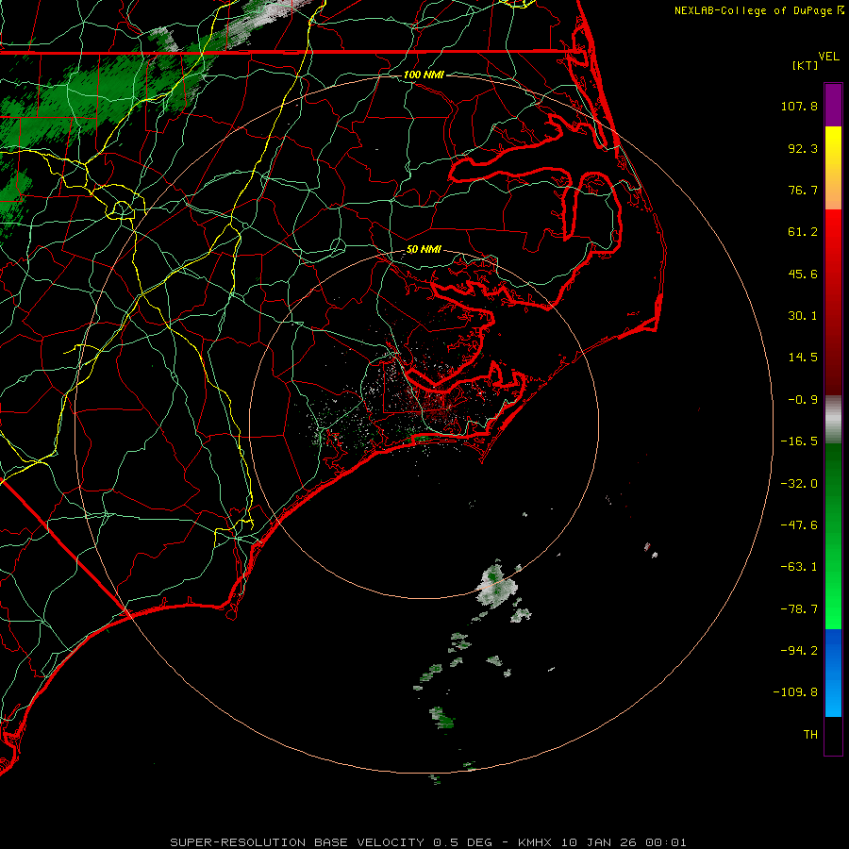849x849 pixels.
Task: Click the 30.1 legend value
Action: click(803, 316)
